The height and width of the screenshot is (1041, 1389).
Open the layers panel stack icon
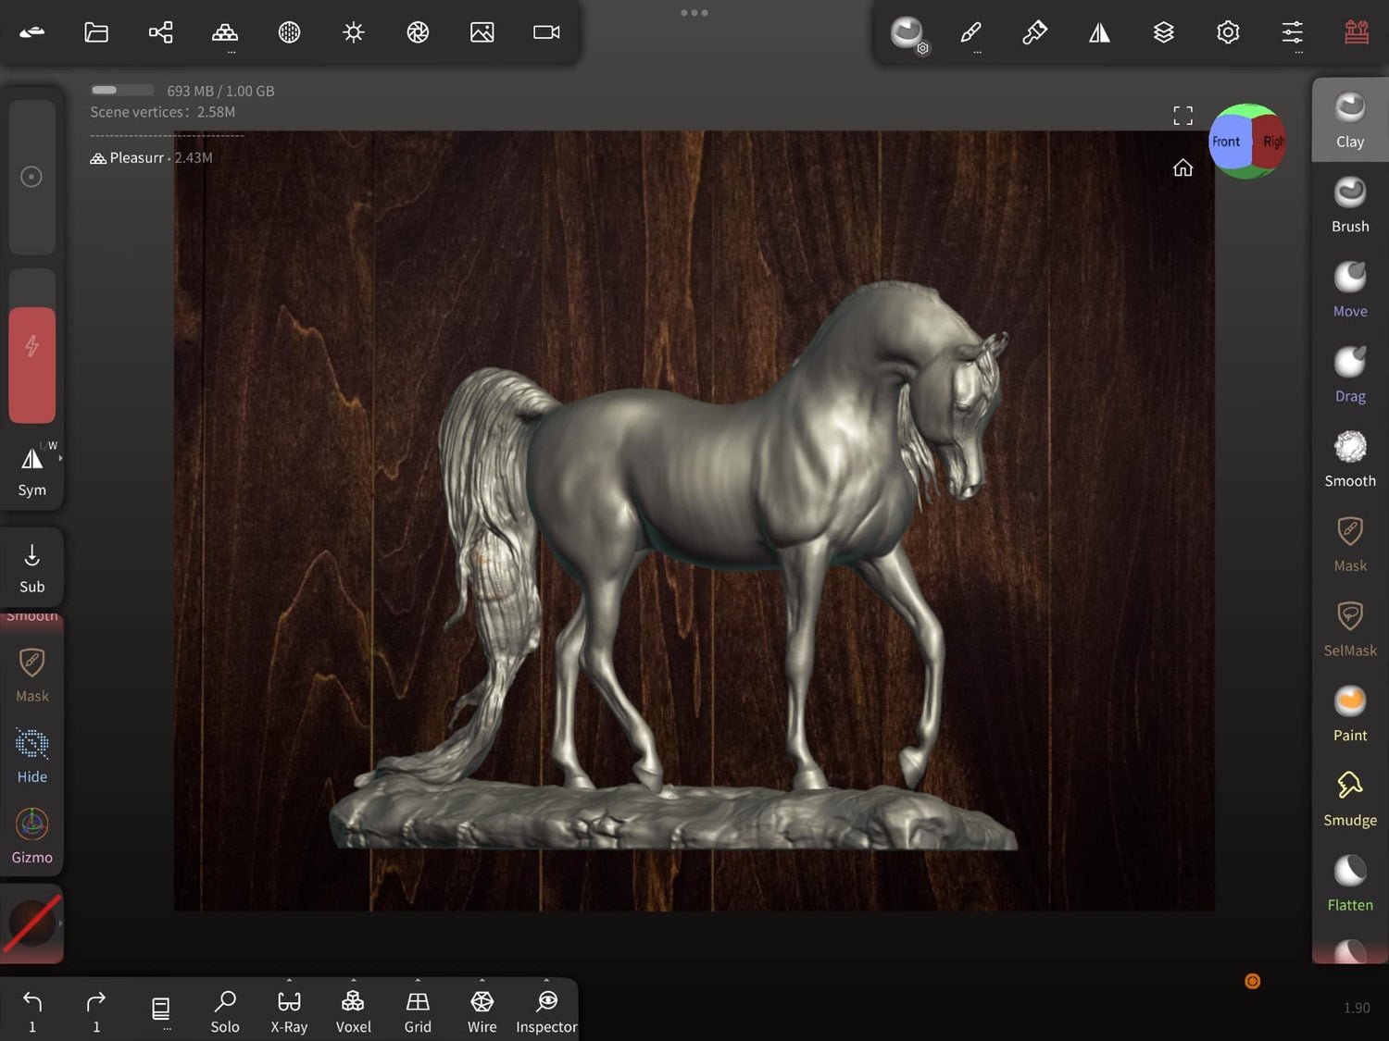click(1163, 31)
